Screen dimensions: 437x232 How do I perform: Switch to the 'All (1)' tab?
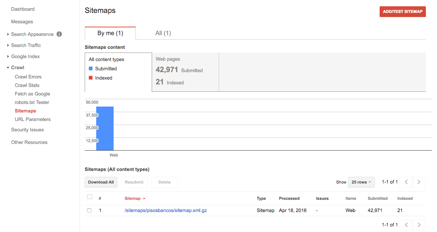tap(163, 33)
